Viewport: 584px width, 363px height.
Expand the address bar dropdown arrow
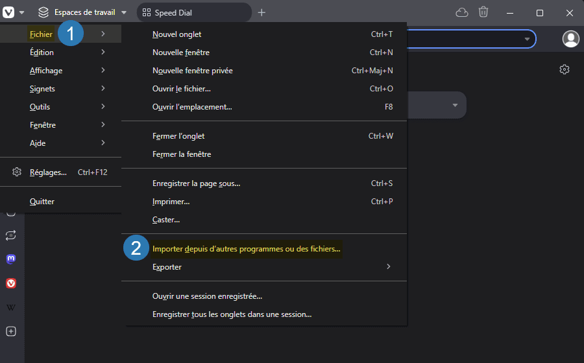tap(527, 39)
